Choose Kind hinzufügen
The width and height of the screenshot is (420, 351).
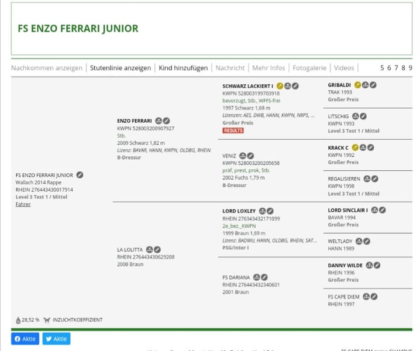pyautogui.click(x=183, y=68)
